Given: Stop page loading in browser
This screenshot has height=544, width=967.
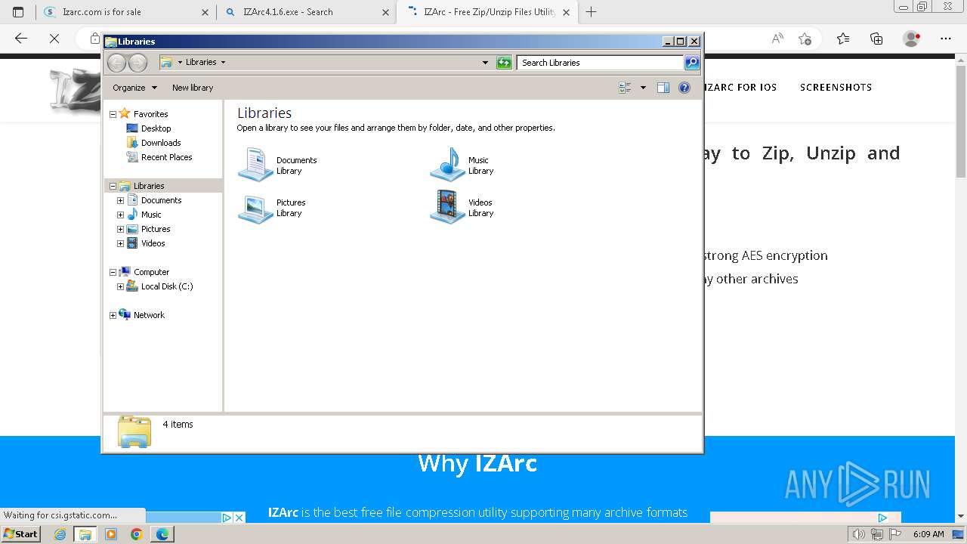Looking at the screenshot, I should coord(54,39).
